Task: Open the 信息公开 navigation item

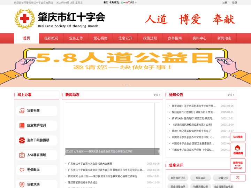Action: [x=125, y=38]
